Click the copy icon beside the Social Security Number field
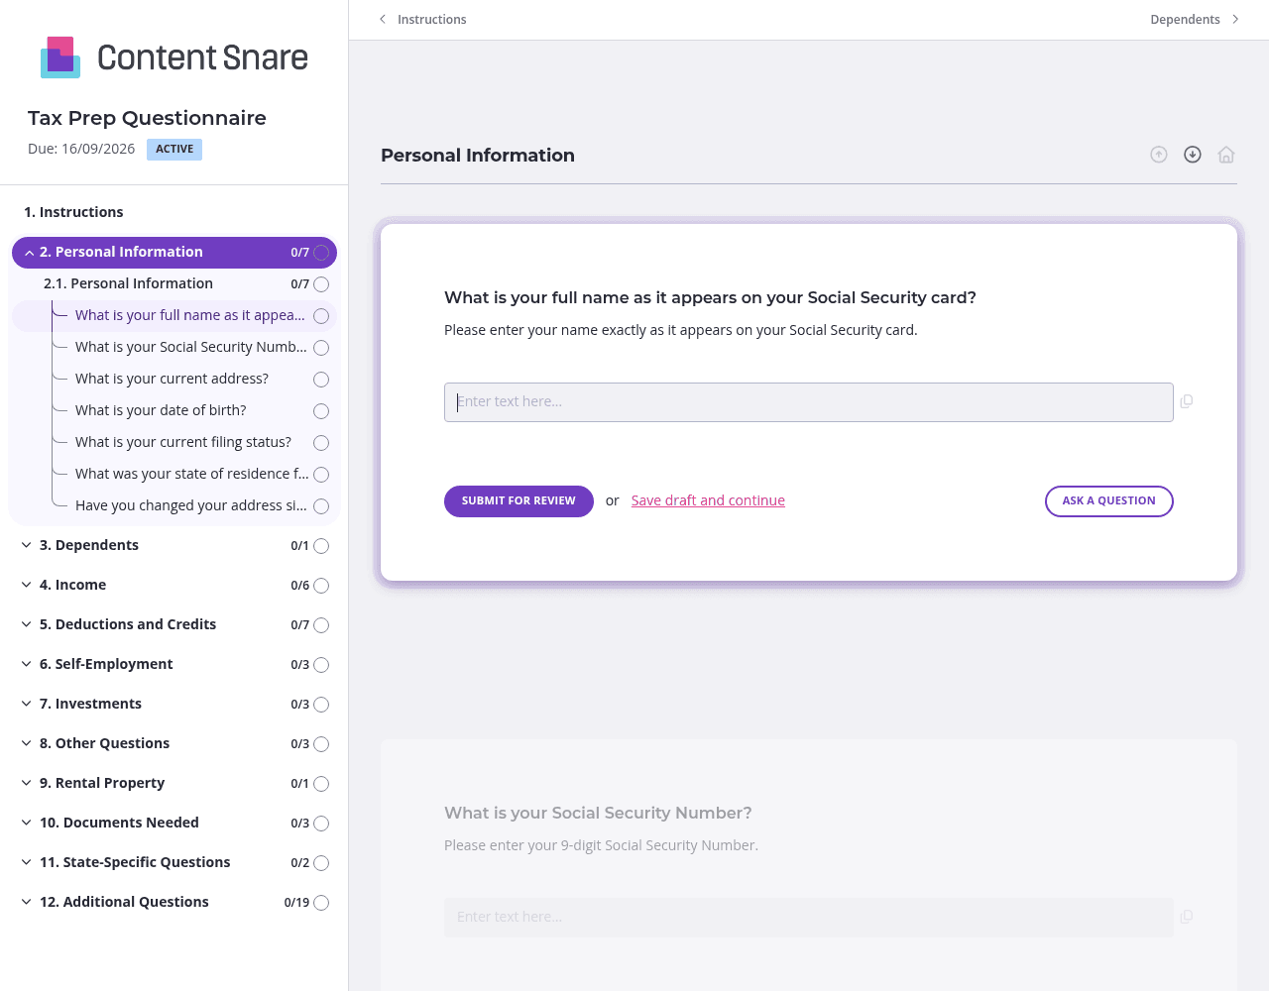This screenshot has height=991, width=1269. pyautogui.click(x=1187, y=917)
